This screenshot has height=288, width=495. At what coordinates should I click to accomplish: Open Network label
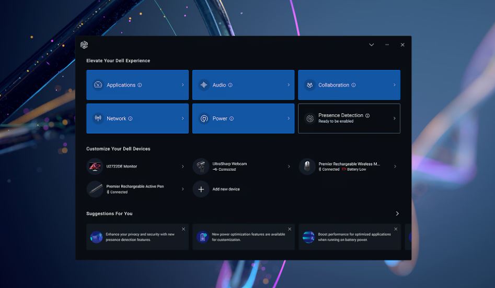116,118
